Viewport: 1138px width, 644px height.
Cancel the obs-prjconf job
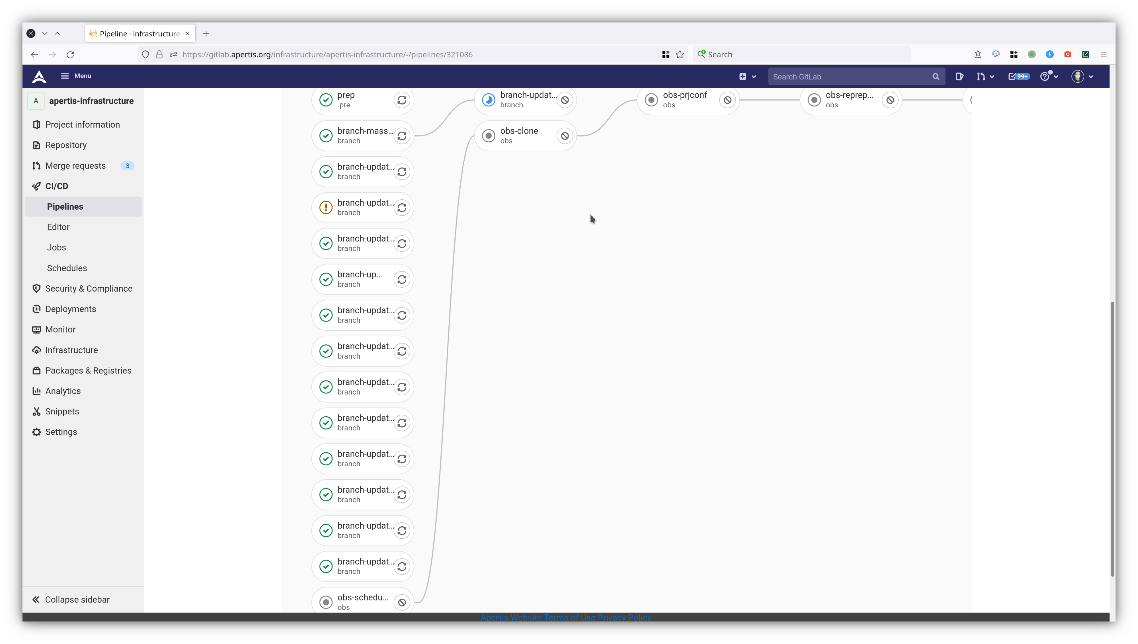coord(727,100)
